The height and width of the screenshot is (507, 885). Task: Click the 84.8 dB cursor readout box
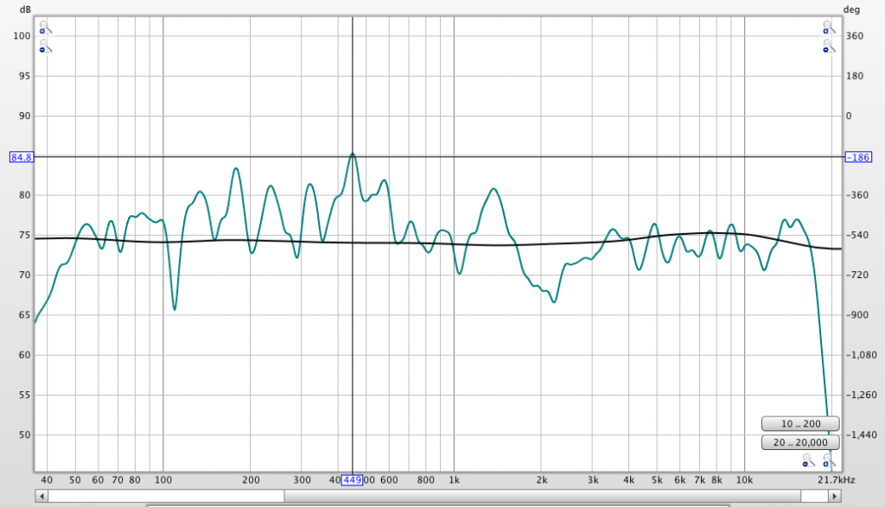(x=22, y=157)
